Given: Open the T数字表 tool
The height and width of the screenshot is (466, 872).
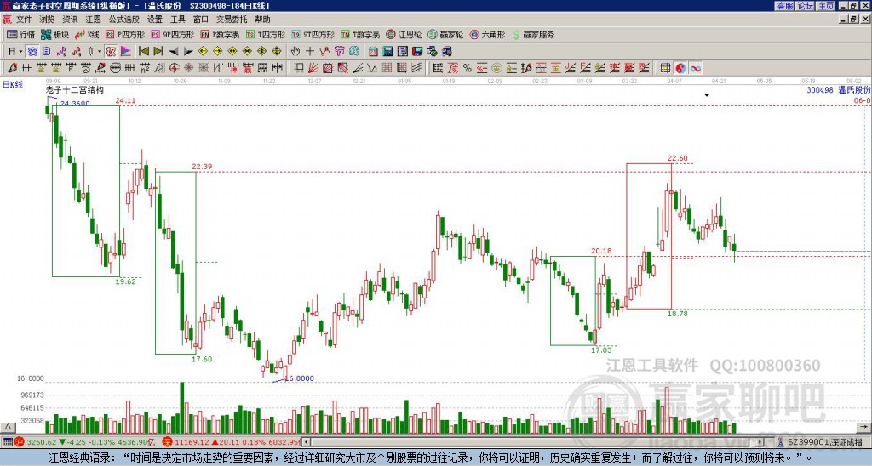Looking at the screenshot, I should pos(360,34).
